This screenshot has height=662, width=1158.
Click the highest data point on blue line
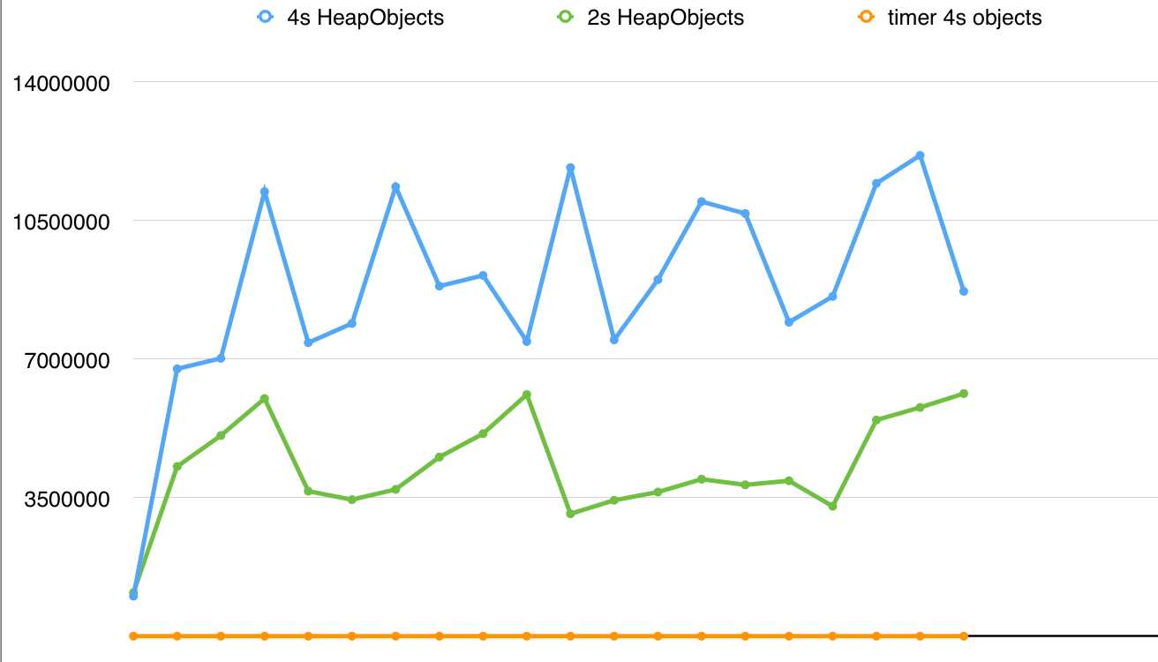coord(920,155)
